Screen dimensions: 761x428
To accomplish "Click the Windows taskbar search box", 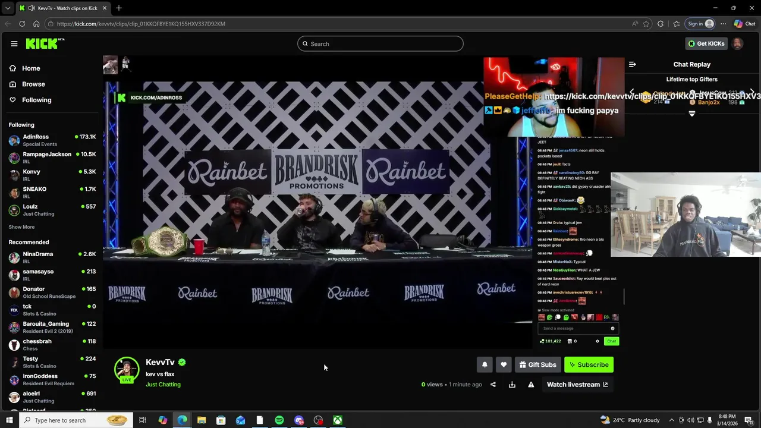I will pos(75,420).
